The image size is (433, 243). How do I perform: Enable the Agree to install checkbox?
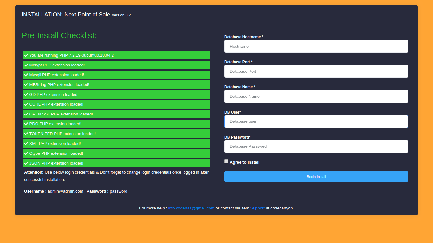coord(226,161)
